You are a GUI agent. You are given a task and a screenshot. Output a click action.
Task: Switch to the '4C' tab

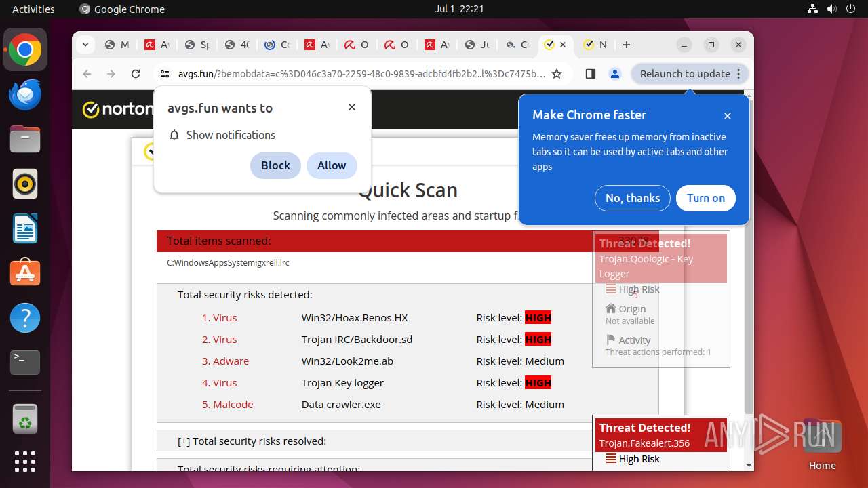(237, 45)
